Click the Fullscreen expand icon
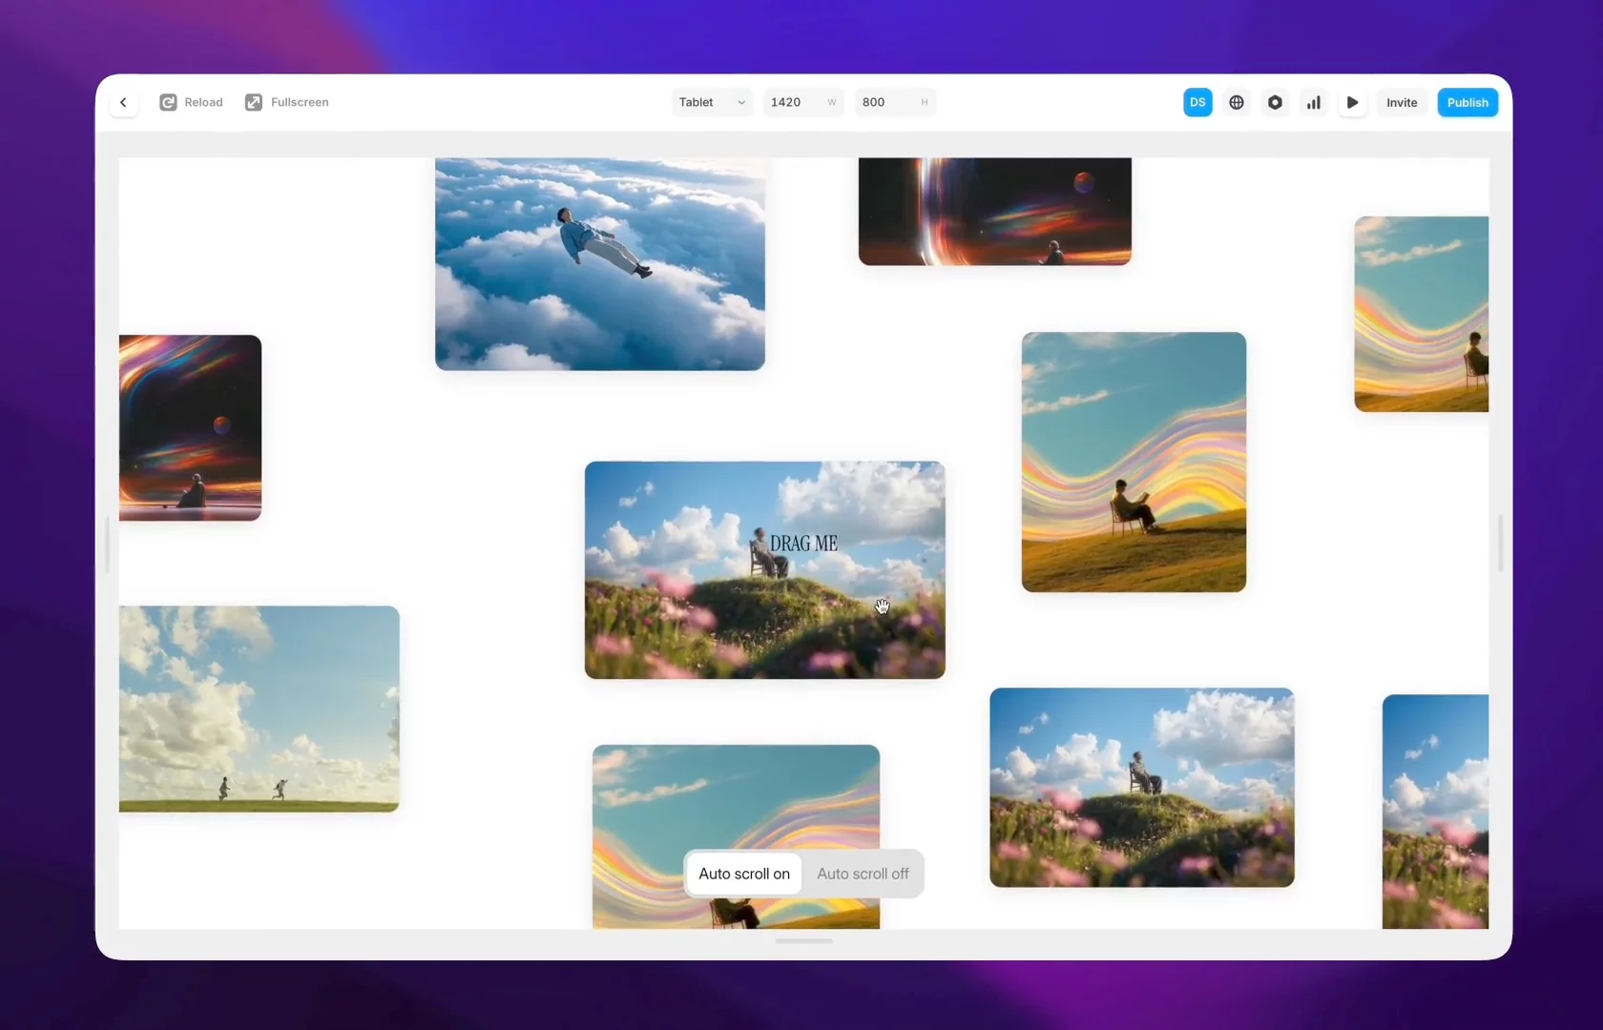Screen dimensions: 1603x1030 (x=254, y=102)
